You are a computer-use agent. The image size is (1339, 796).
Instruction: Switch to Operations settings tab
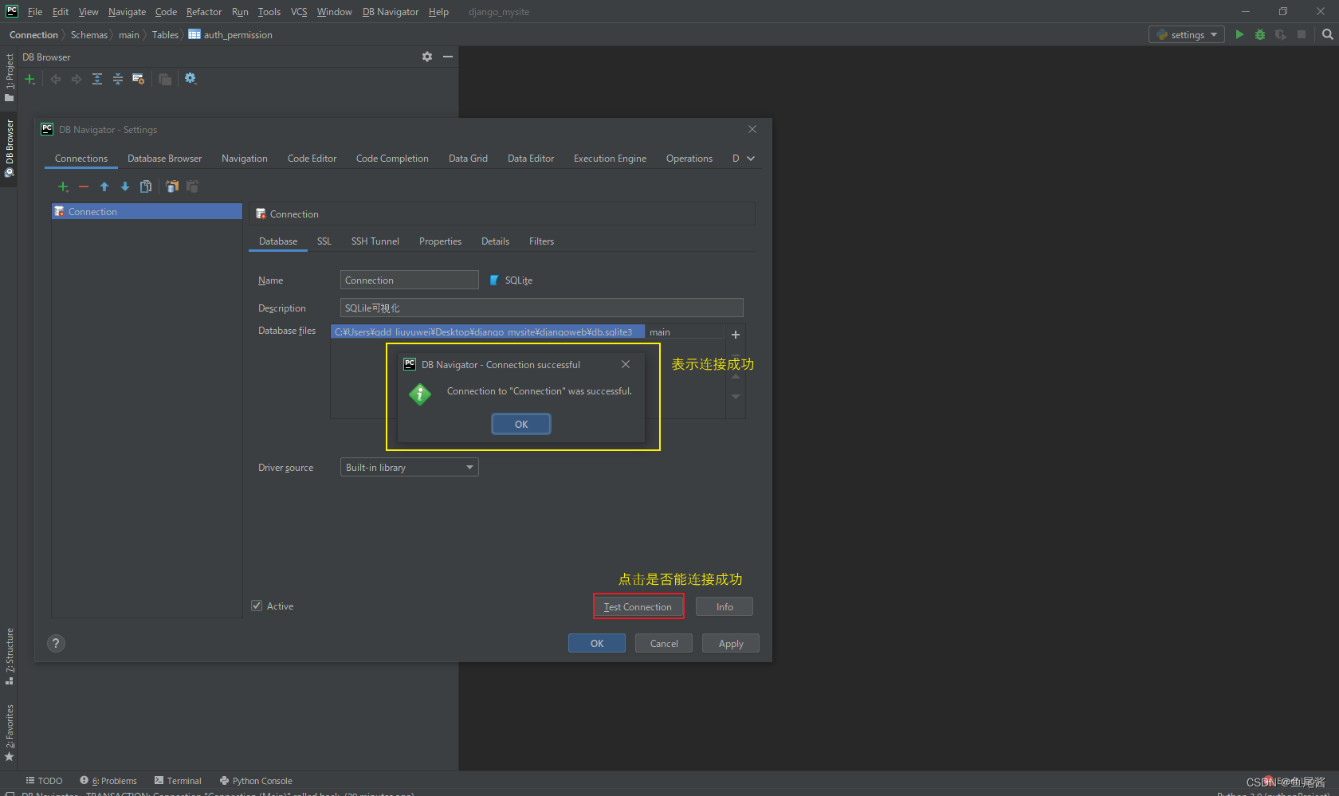[x=689, y=159]
